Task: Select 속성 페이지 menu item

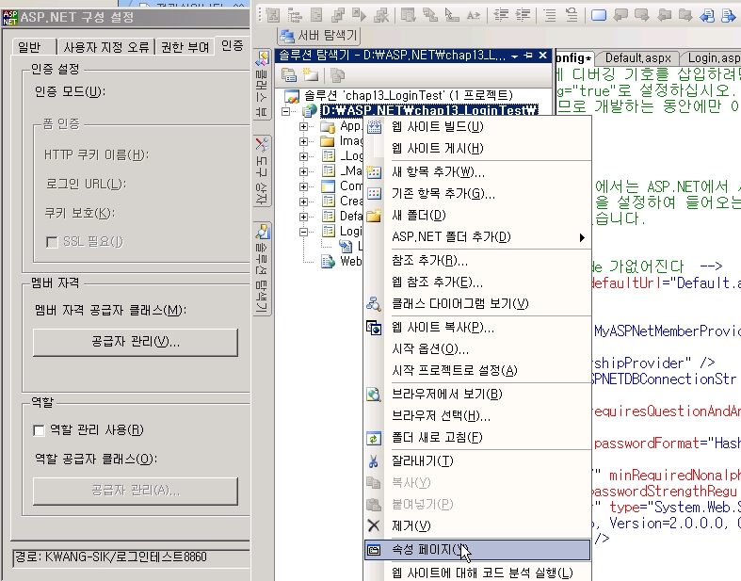Action: (477, 550)
